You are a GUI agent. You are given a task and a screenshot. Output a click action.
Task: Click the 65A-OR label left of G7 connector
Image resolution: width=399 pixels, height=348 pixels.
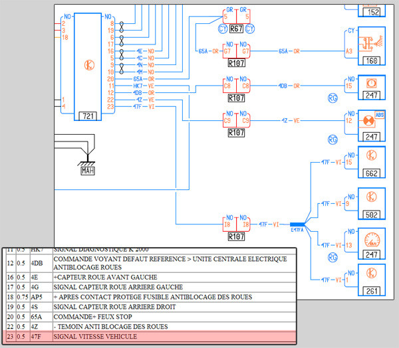tap(208, 51)
